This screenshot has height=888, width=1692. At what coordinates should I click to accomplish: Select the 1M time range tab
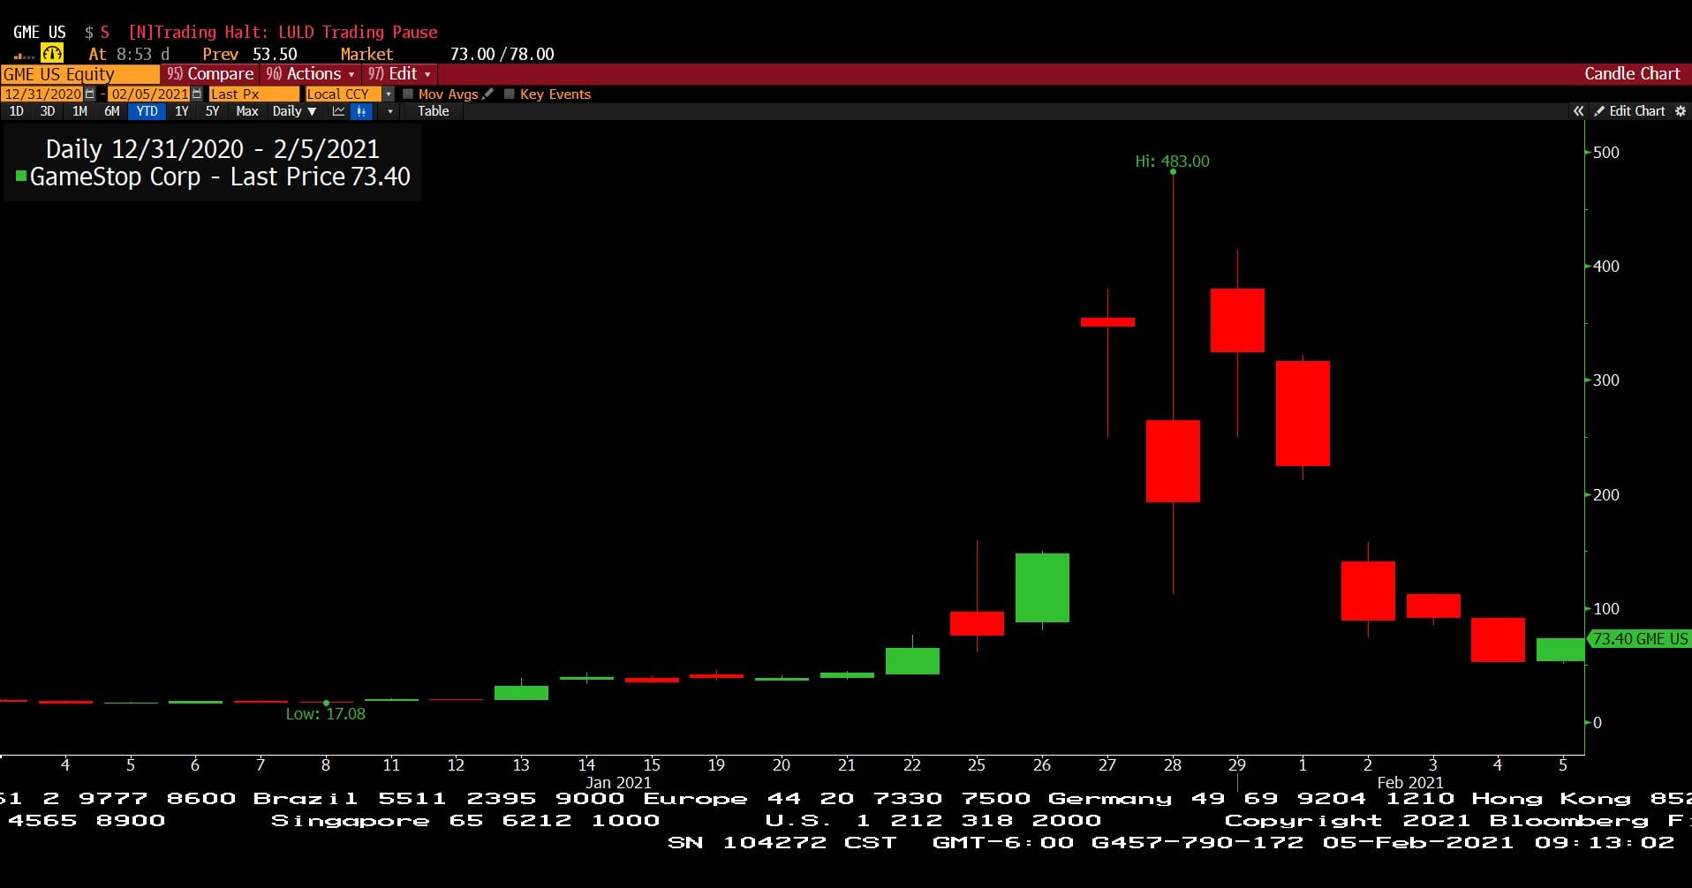pos(79,111)
